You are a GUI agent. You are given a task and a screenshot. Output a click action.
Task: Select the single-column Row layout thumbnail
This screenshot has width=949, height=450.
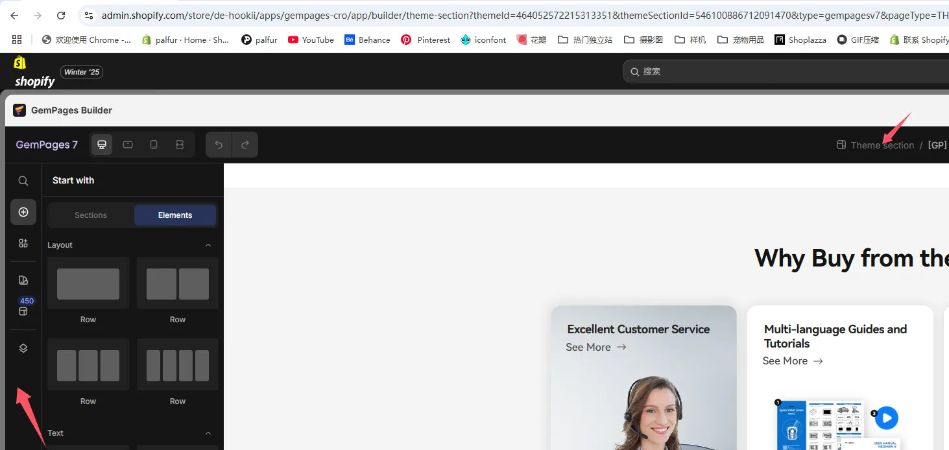tap(88, 283)
